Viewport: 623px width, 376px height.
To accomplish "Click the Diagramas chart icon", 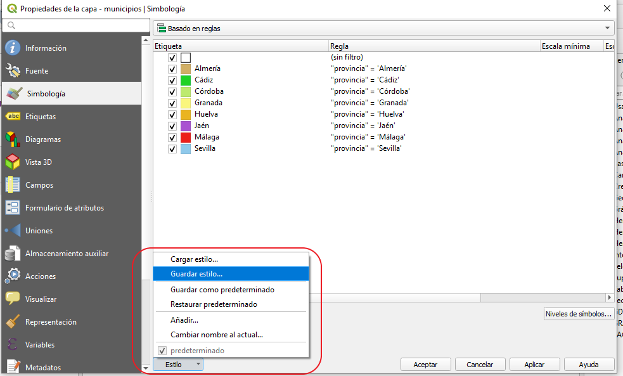I will tap(13, 139).
